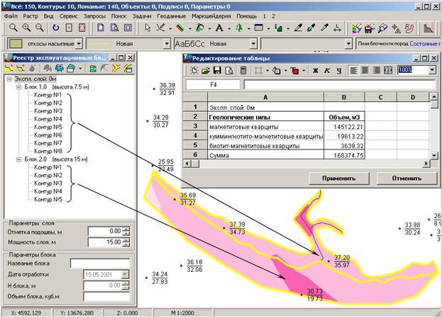442x318 pixels.
Task: Click the refresh icon in main toolbar
Action: coord(56,28)
